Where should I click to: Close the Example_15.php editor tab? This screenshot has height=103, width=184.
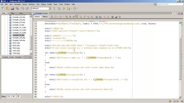[49, 13]
